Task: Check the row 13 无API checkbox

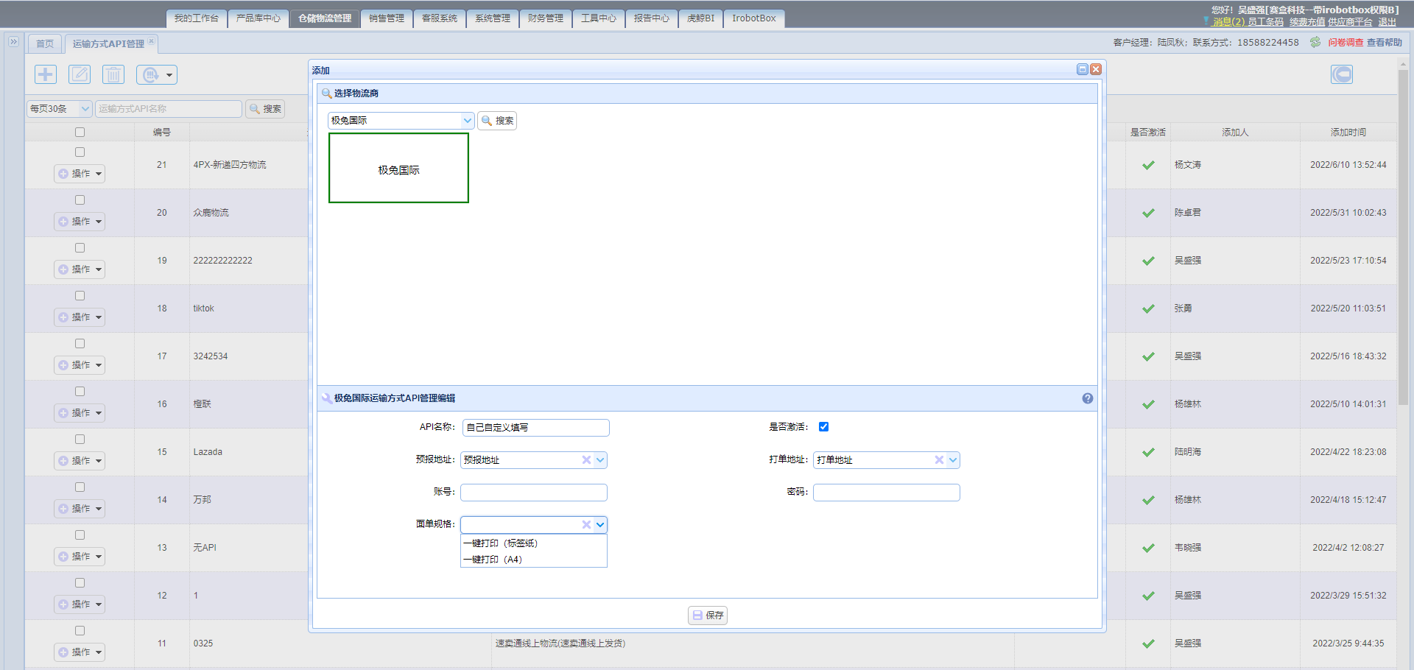Action: [x=80, y=535]
